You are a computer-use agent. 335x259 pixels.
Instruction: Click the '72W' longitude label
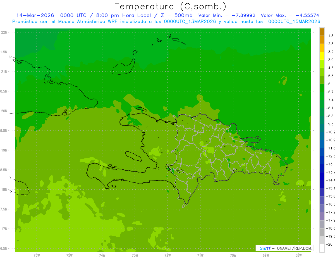[x=167, y=255]
